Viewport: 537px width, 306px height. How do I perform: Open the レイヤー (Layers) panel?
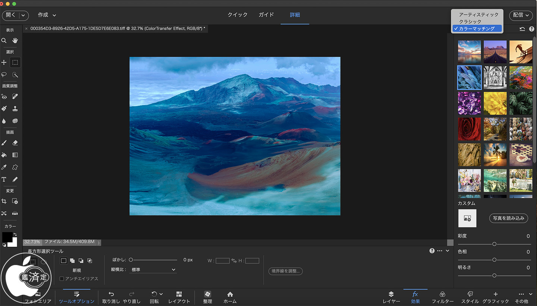(x=391, y=297)
